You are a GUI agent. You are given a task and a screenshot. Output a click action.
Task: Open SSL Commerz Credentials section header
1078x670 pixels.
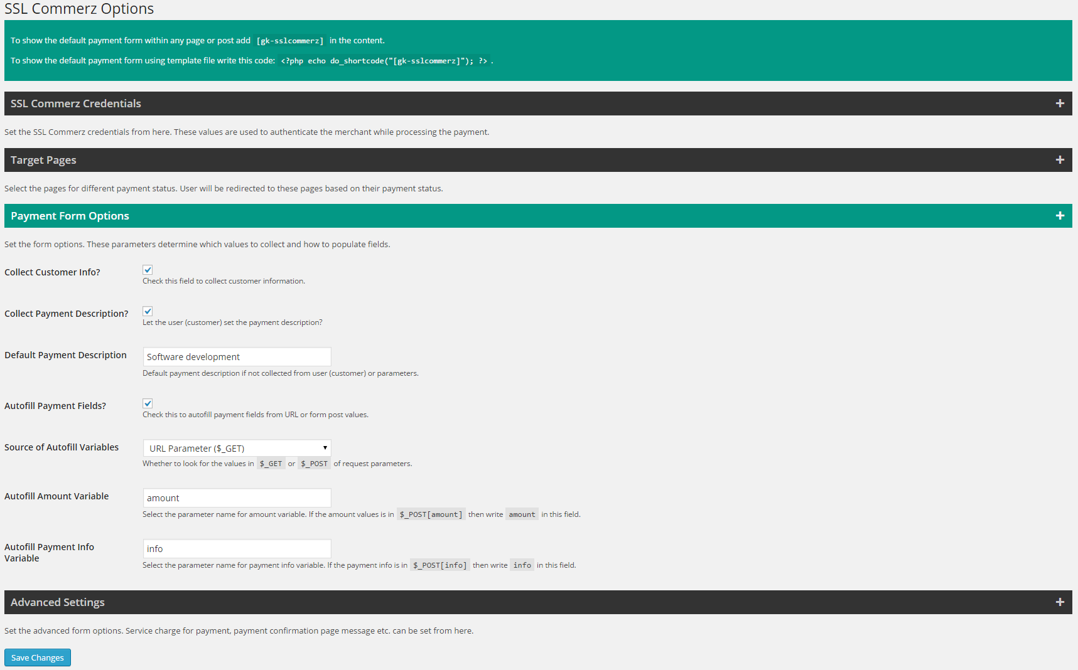[x=538, y=104]
